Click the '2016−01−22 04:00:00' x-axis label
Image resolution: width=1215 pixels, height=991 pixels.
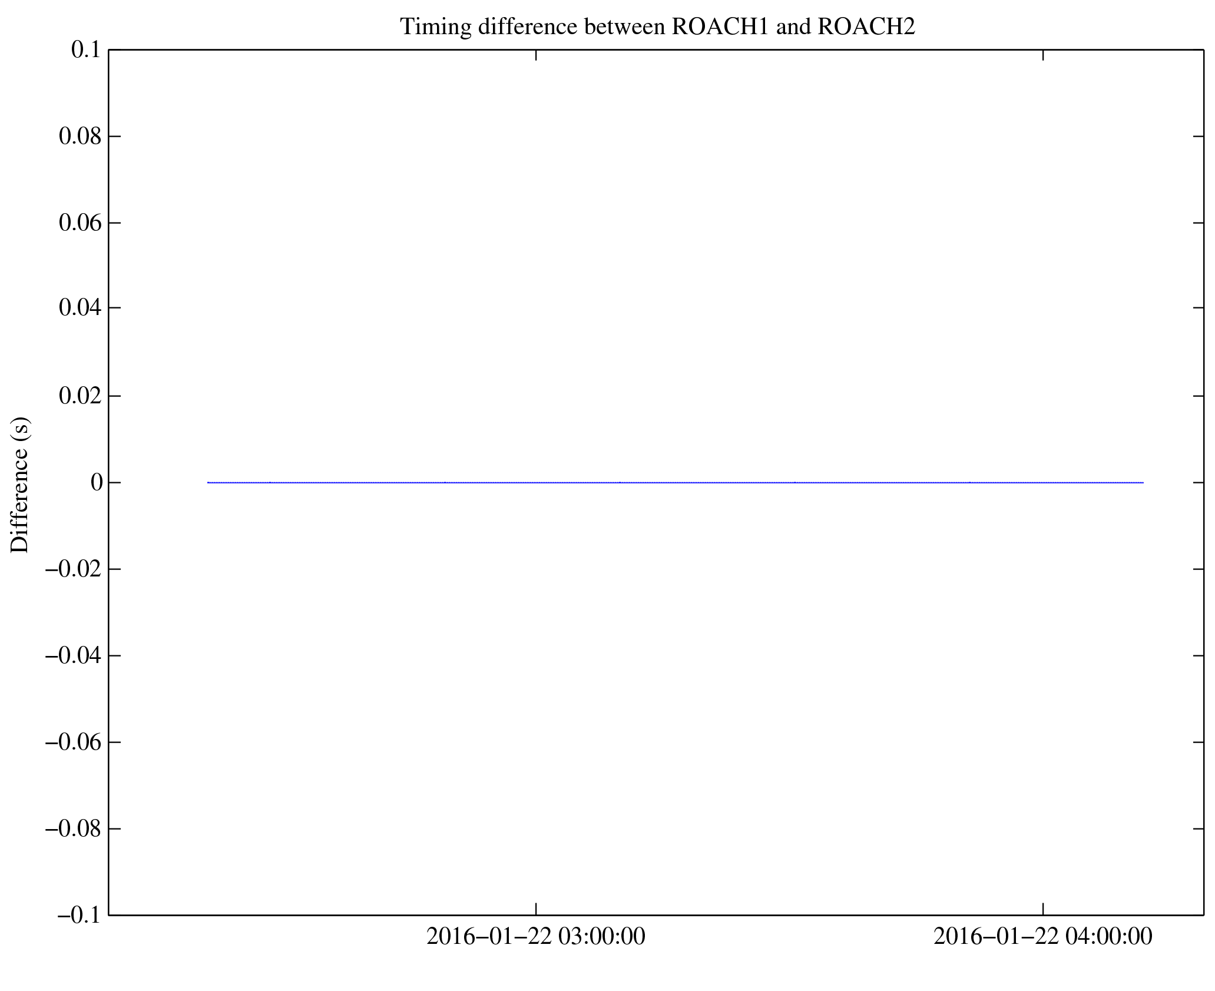[x=1042, y=936]
